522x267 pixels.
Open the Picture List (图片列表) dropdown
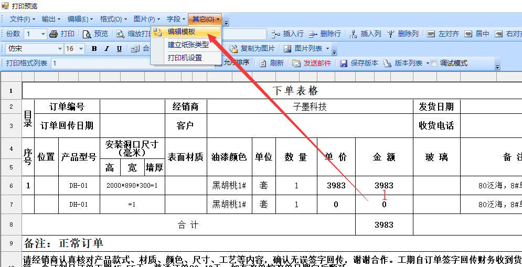point(328,49)
